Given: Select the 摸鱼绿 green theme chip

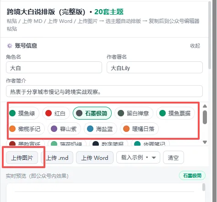Looking at the screenshot, I should click(23, 113).
